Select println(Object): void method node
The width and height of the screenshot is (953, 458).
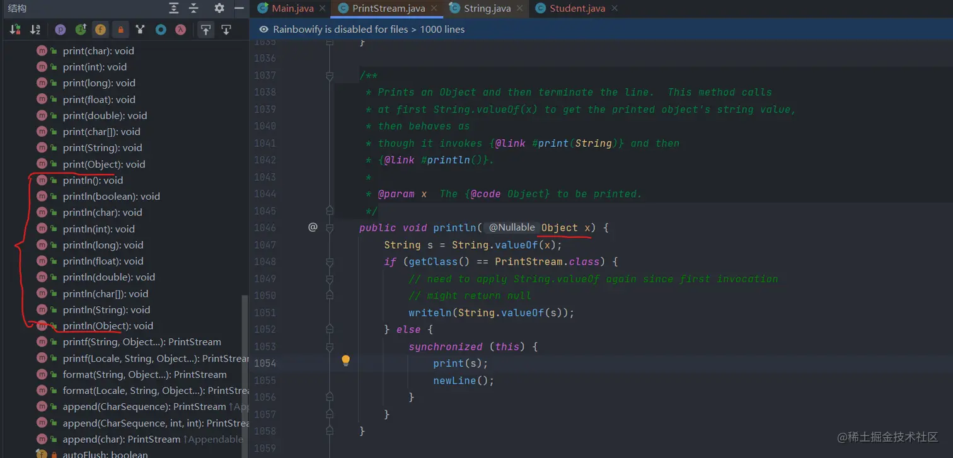108,326
